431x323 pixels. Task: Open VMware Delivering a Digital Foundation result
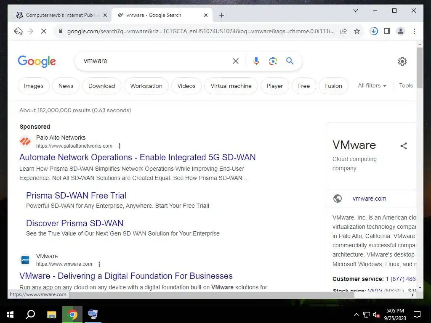[x=126, y=276]
